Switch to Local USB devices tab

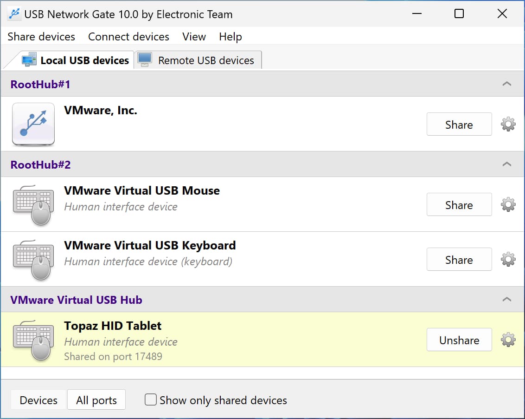pyautogui.click(x=75, y=60)
